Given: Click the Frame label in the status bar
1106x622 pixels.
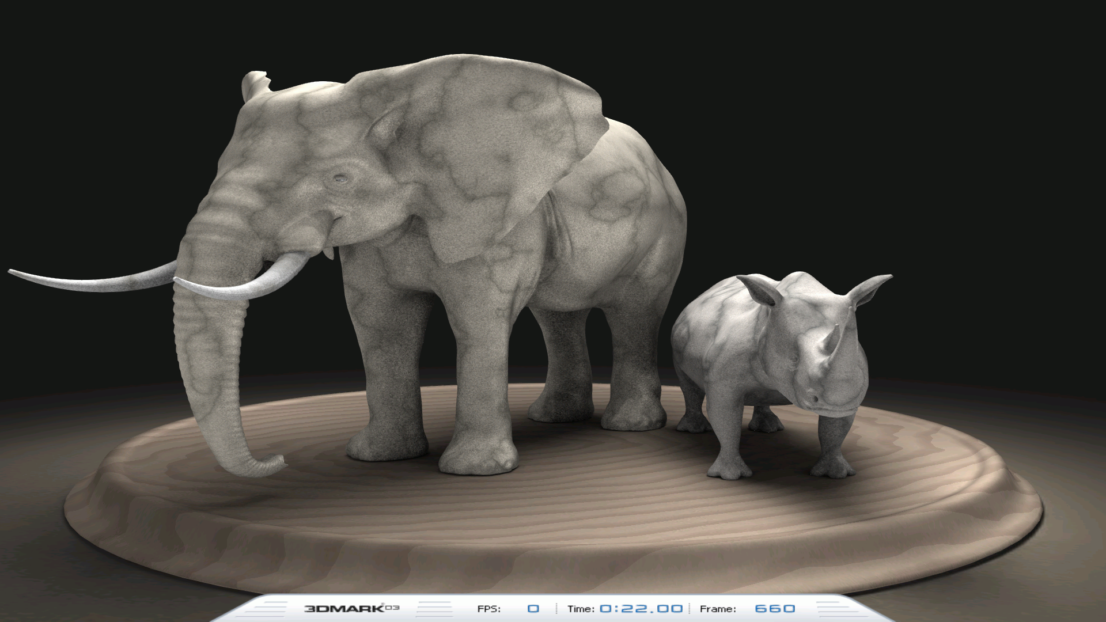Looking at the screenshot, I should 718,609.
